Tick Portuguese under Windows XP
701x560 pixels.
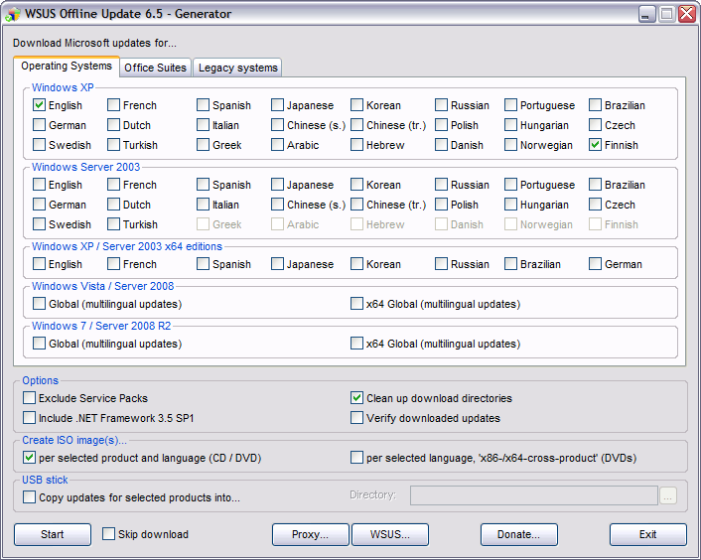point(510,105)
